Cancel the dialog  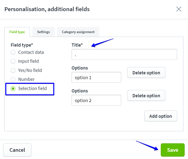[x=17, y=150]
